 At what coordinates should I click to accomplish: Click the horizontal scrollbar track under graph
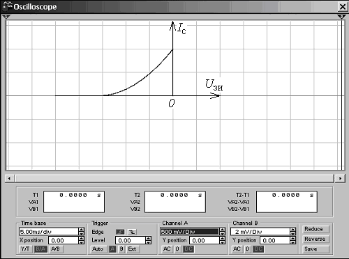tap(174, 178)
